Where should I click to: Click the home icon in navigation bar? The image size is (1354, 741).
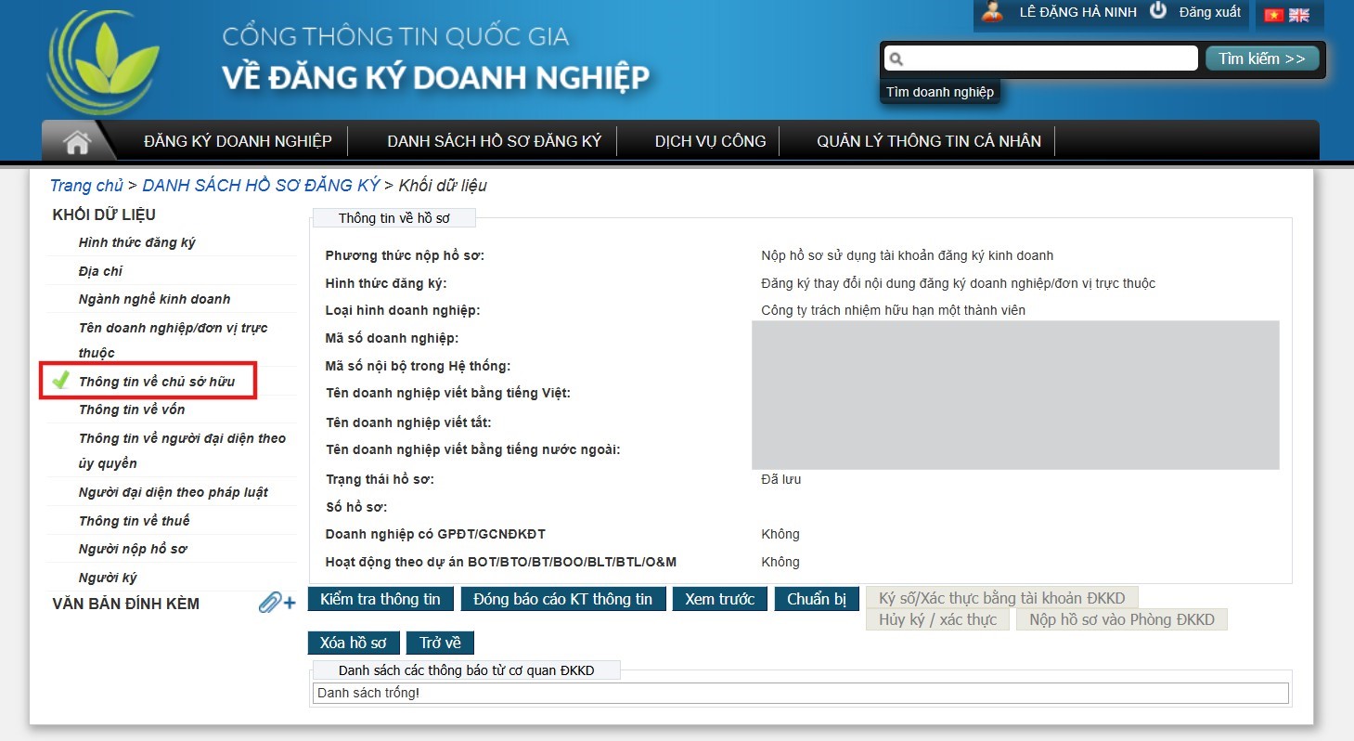(77, 142)
